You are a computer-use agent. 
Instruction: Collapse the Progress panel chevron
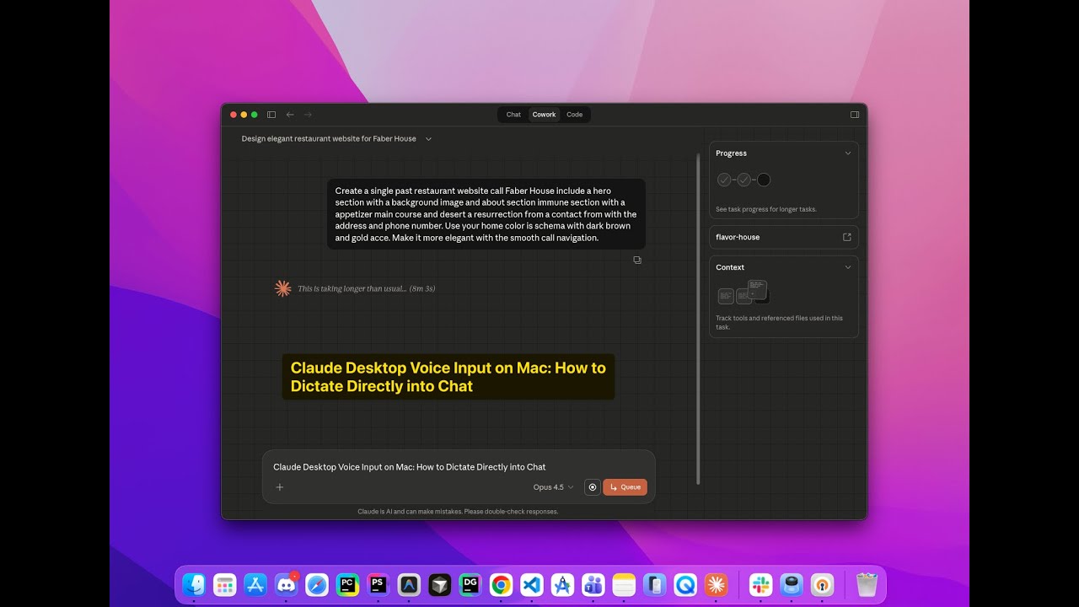click(x=848, y=153)
